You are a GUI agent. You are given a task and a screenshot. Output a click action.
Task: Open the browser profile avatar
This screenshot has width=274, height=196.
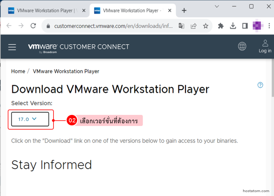pos(257,26)
